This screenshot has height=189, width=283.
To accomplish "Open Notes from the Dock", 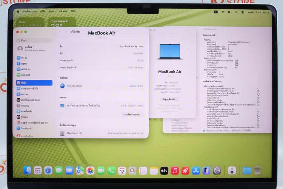I will pos(154,170).
